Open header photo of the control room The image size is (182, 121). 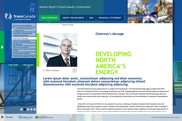(165, 7)
